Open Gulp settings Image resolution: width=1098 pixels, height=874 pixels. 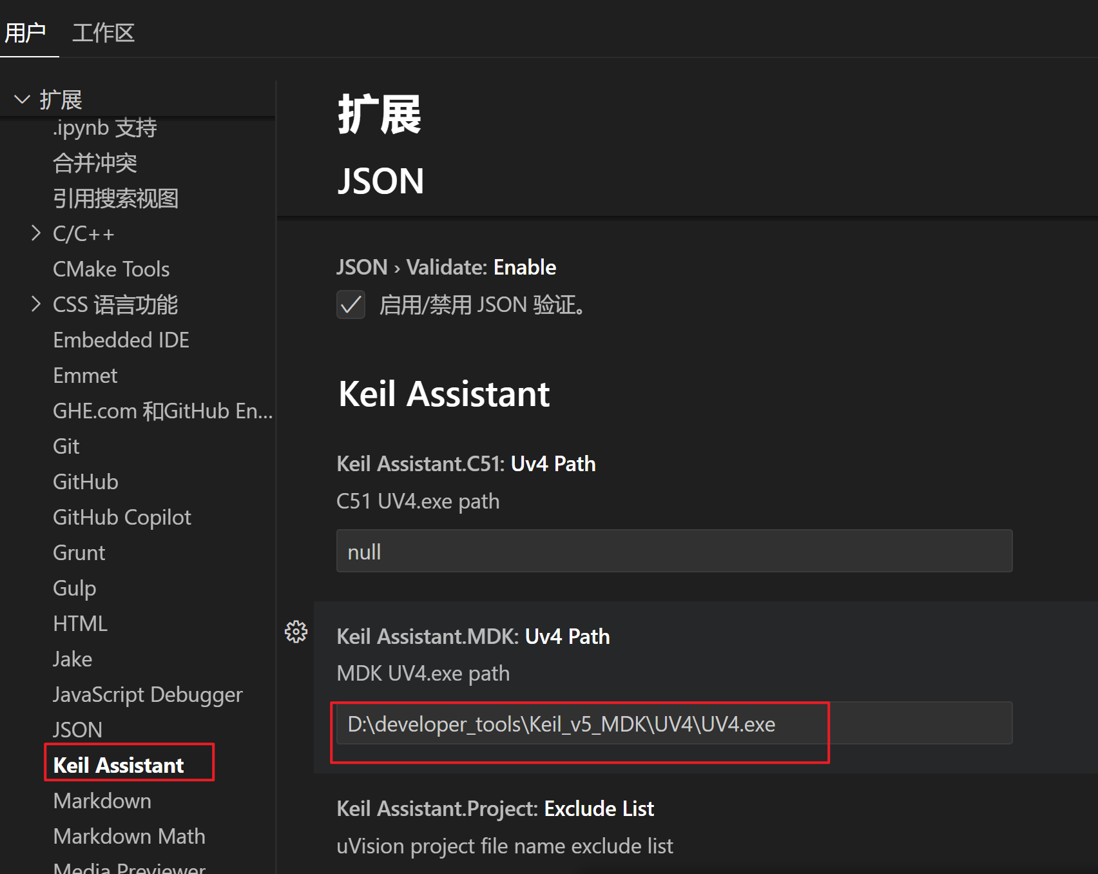tap(75, 588)
